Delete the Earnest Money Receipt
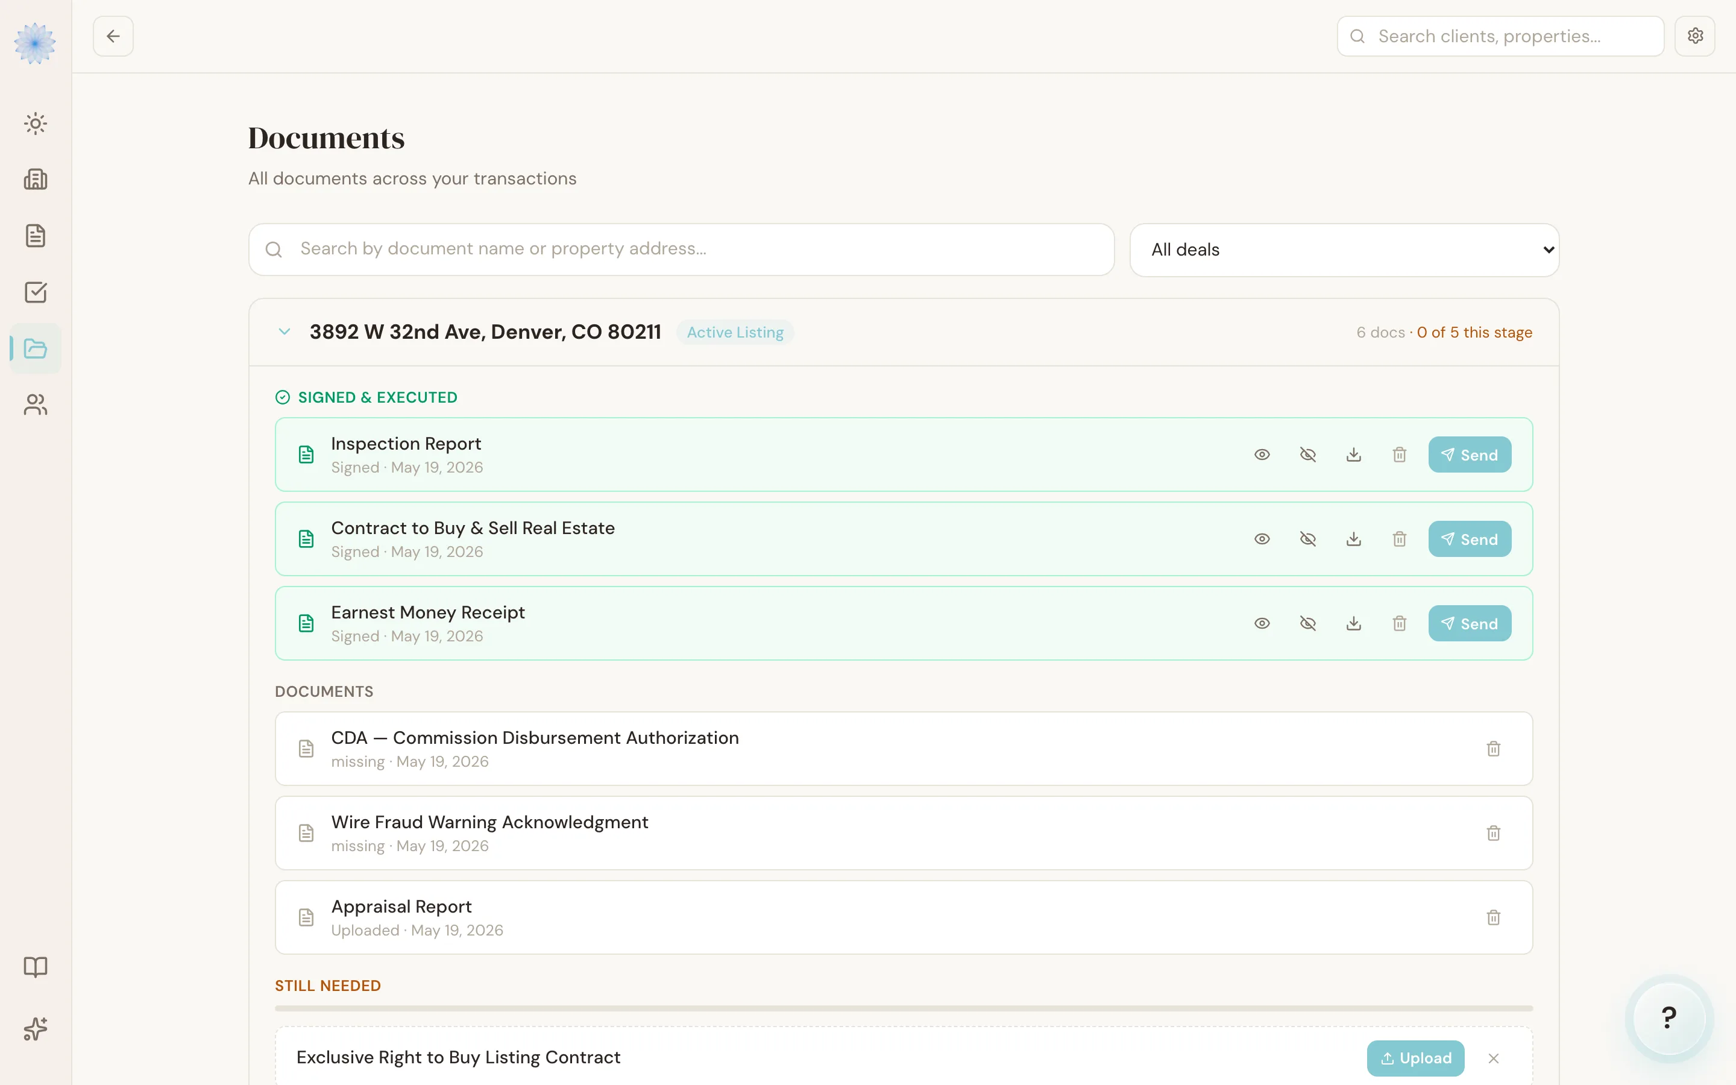This screenshot has width=1736, height=1085. 1400,624
